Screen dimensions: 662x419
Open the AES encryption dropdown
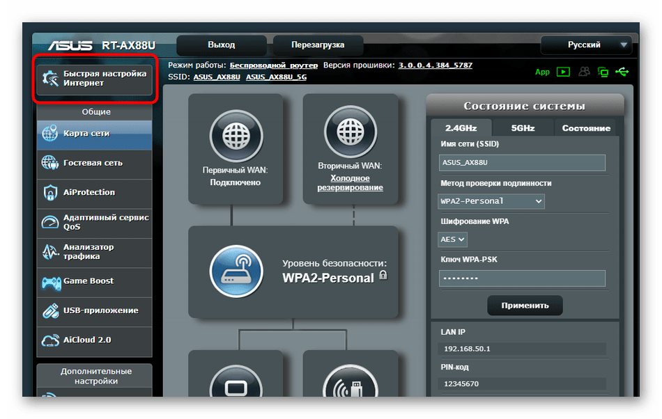[x=452, y=239]
